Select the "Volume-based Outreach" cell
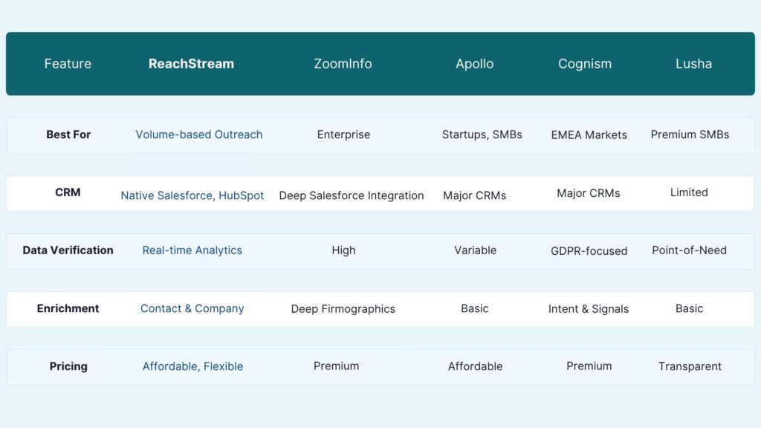The image size is (761, 428). click(x=199, y=134)
